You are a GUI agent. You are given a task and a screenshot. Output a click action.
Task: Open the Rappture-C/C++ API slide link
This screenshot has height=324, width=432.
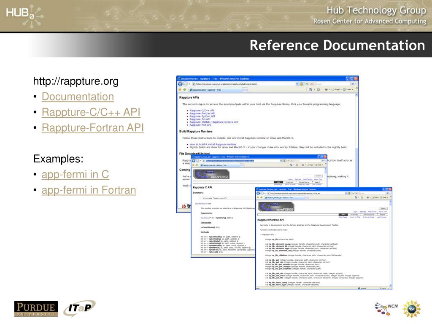[x=91, y=112]
